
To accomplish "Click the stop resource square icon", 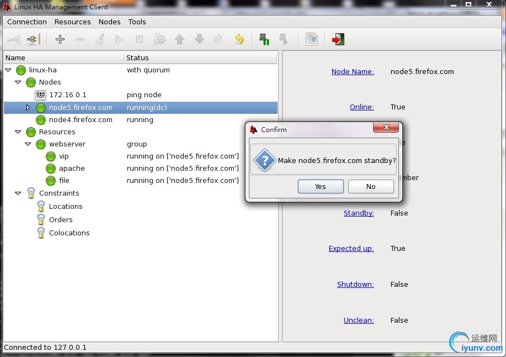I will (140, 39).
